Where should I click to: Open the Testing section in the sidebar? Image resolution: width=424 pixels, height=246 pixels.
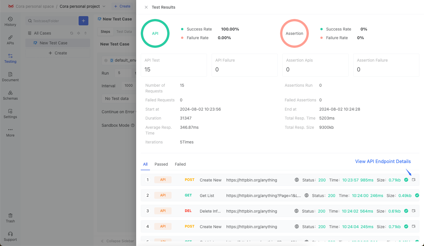click(10, 58)
